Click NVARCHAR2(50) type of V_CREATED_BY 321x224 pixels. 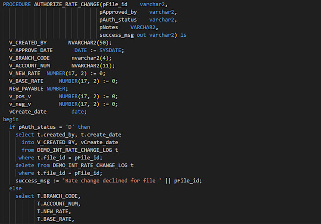88,43
